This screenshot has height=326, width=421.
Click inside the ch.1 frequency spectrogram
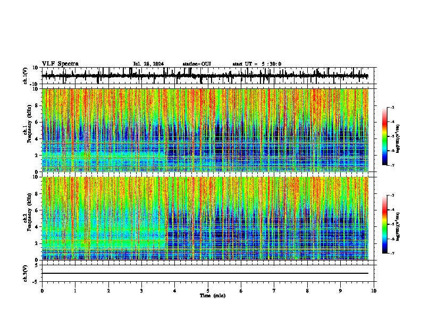click(205, 130)
